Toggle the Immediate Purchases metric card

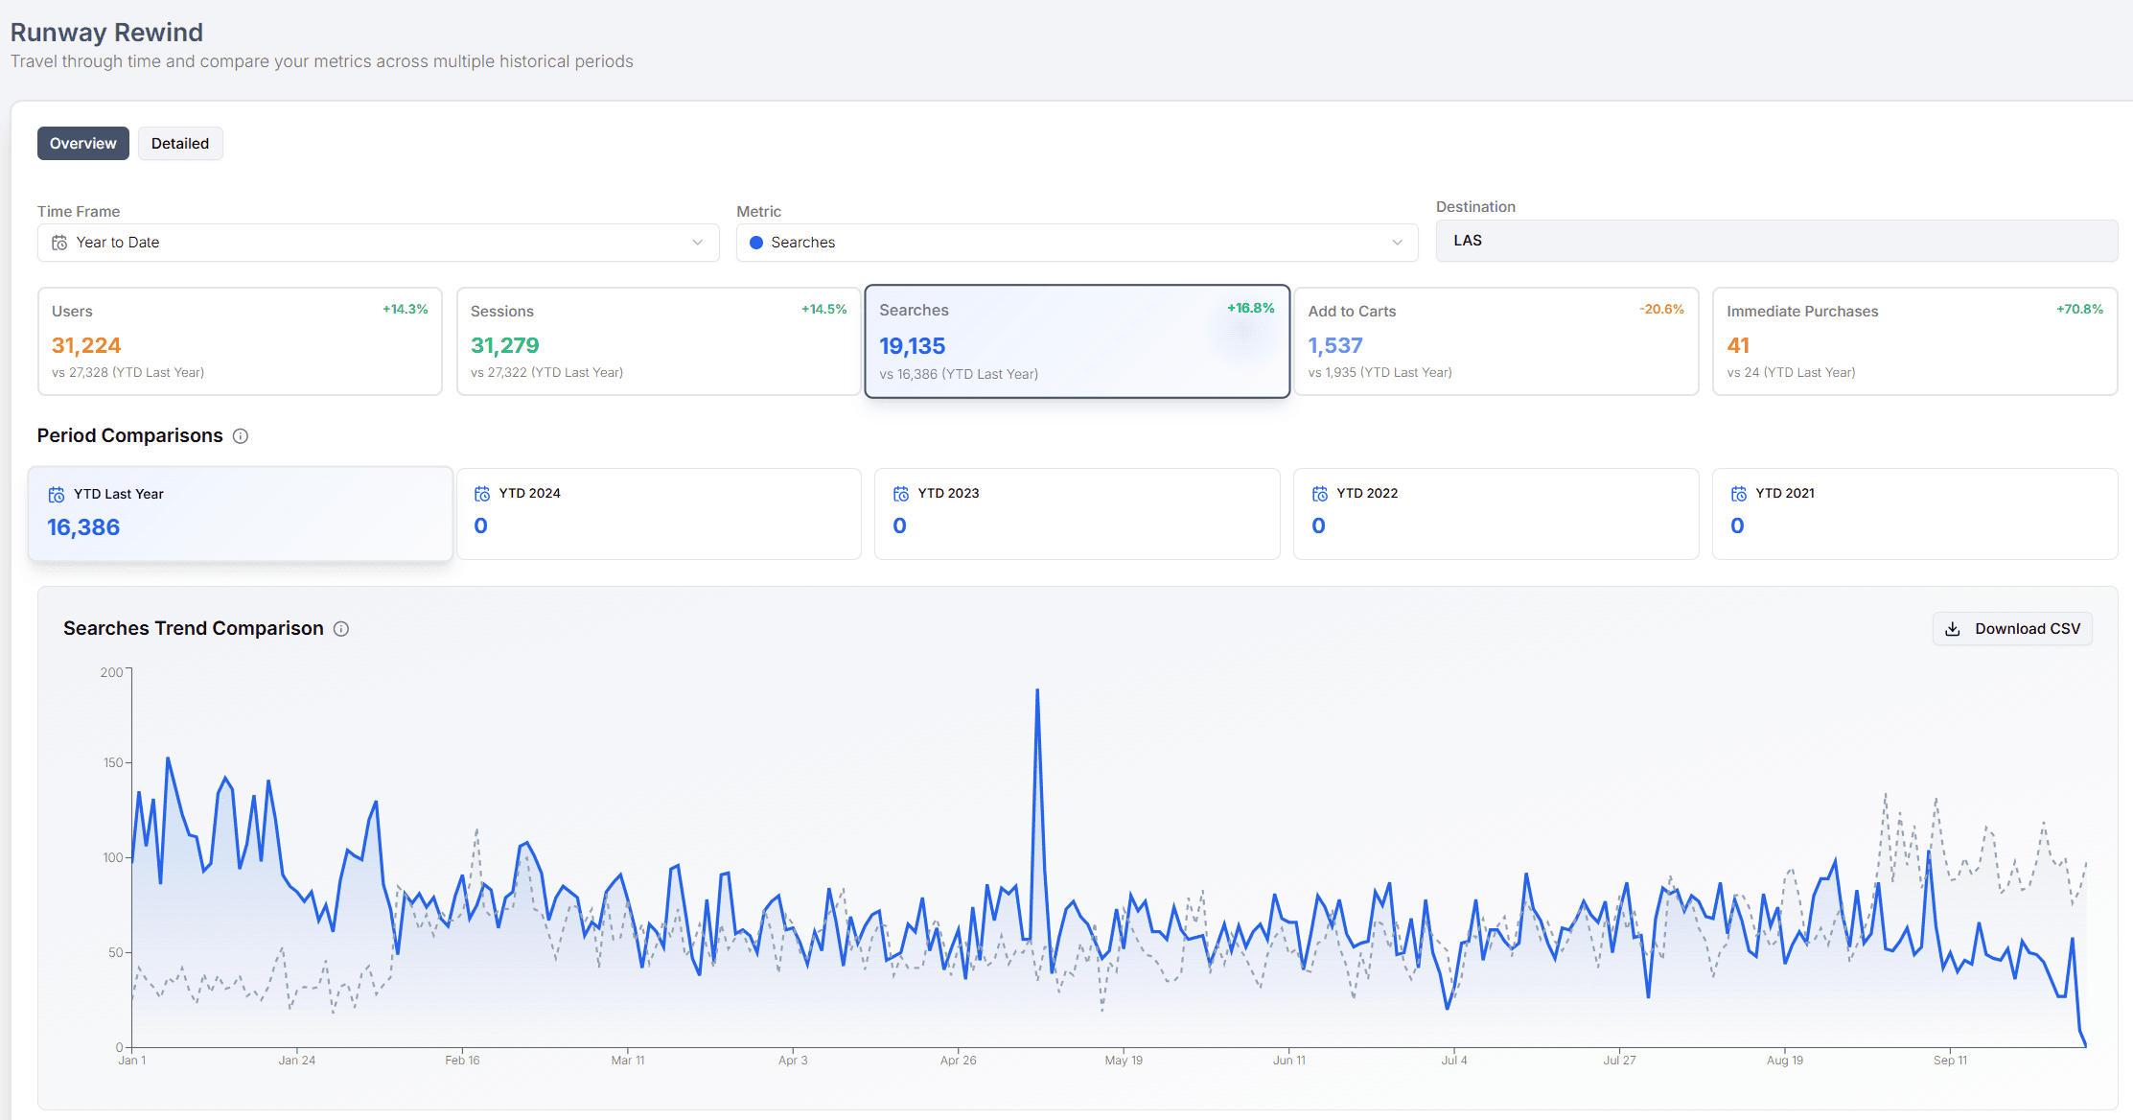pos(1914,341)
